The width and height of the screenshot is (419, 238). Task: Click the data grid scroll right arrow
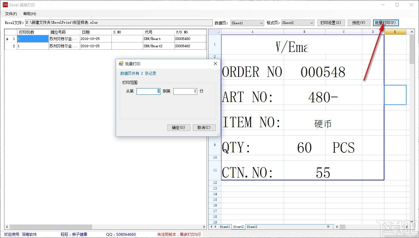tap(204, 227)
